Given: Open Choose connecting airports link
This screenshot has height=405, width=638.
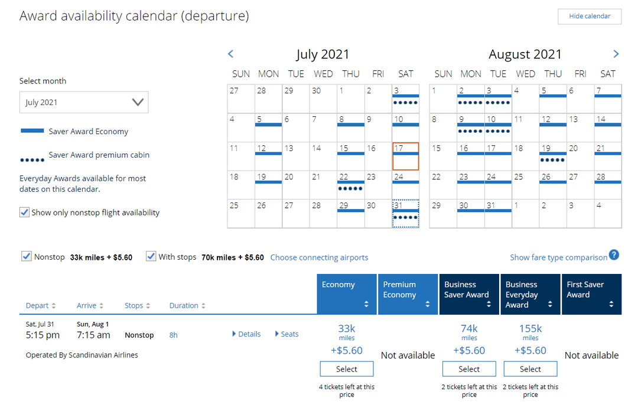Looking at the screenshot, I should click(x=319, y=257).
